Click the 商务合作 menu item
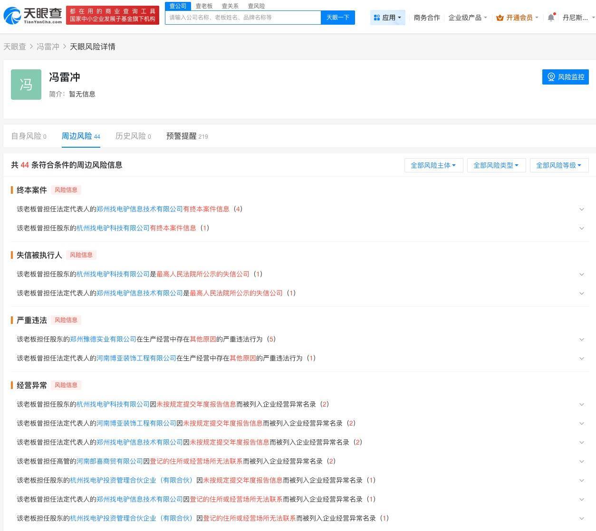The width and height of the screenshot is (596, 531). click(426, 17)
